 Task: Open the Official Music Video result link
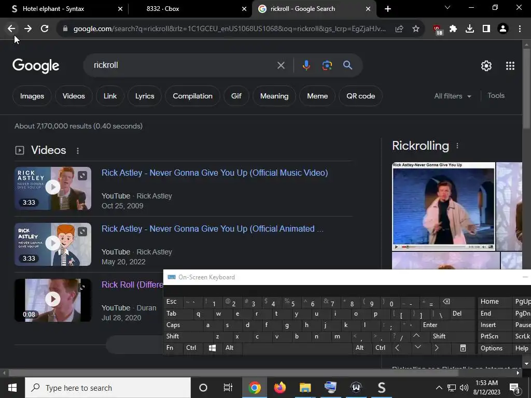[215, 173]
